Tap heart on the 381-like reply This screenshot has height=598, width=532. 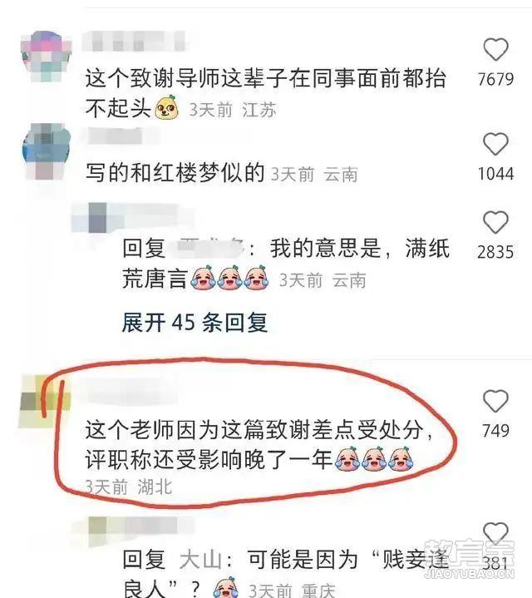(x=495, y=533)
